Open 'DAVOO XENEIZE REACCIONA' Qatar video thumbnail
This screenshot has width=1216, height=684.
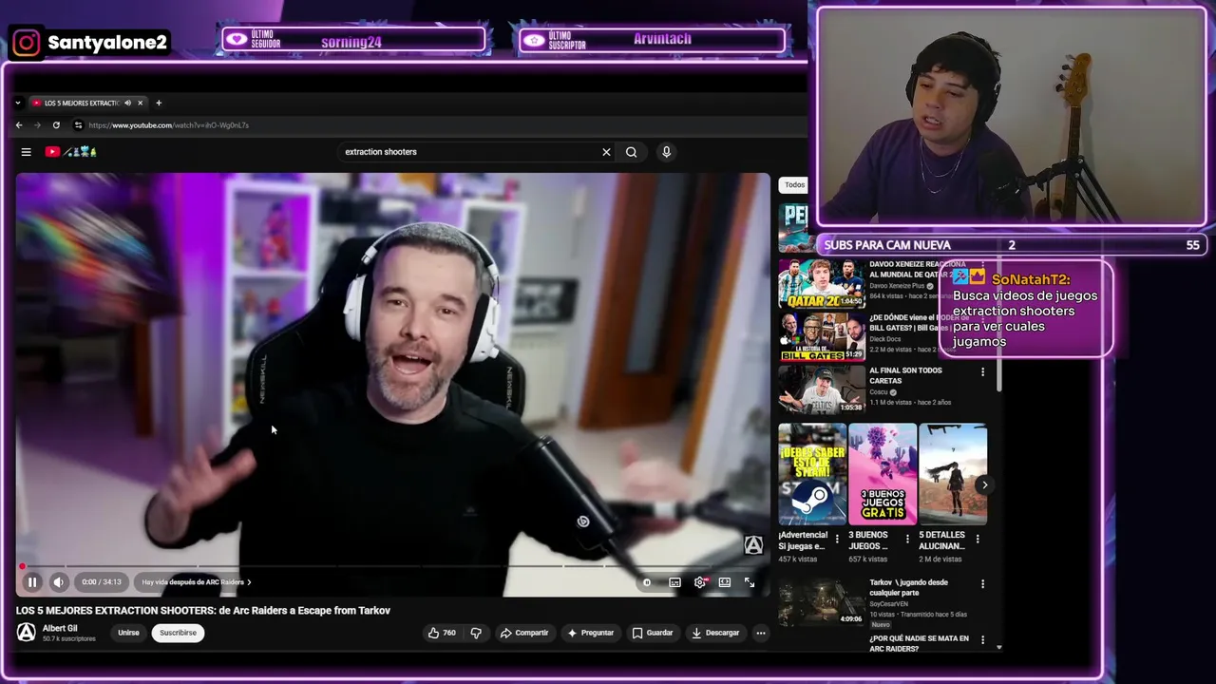tap(822, 283)
